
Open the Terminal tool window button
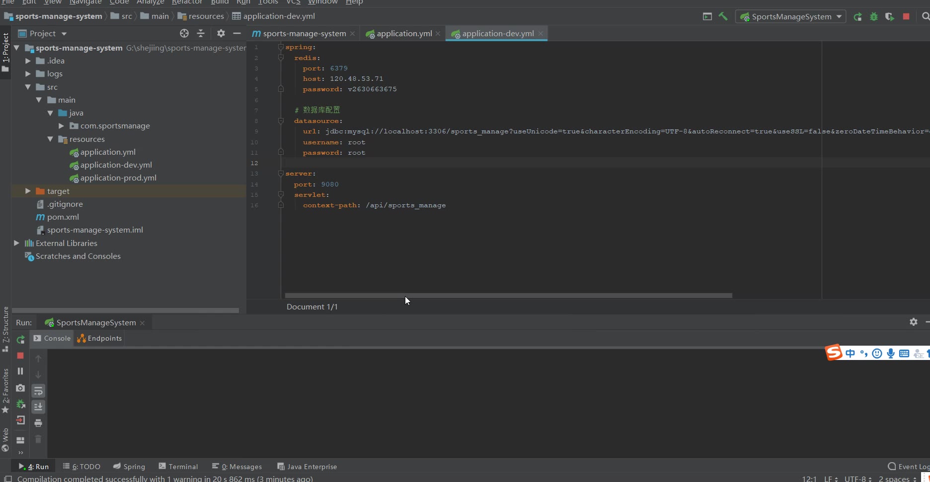(178, 467)
